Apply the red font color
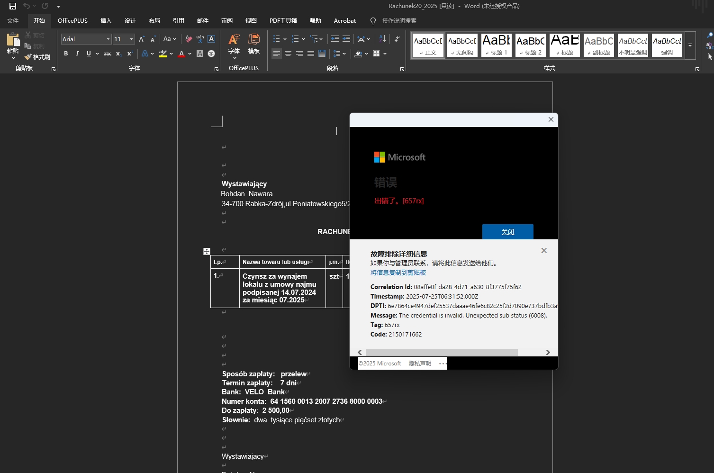 (181, 54)
